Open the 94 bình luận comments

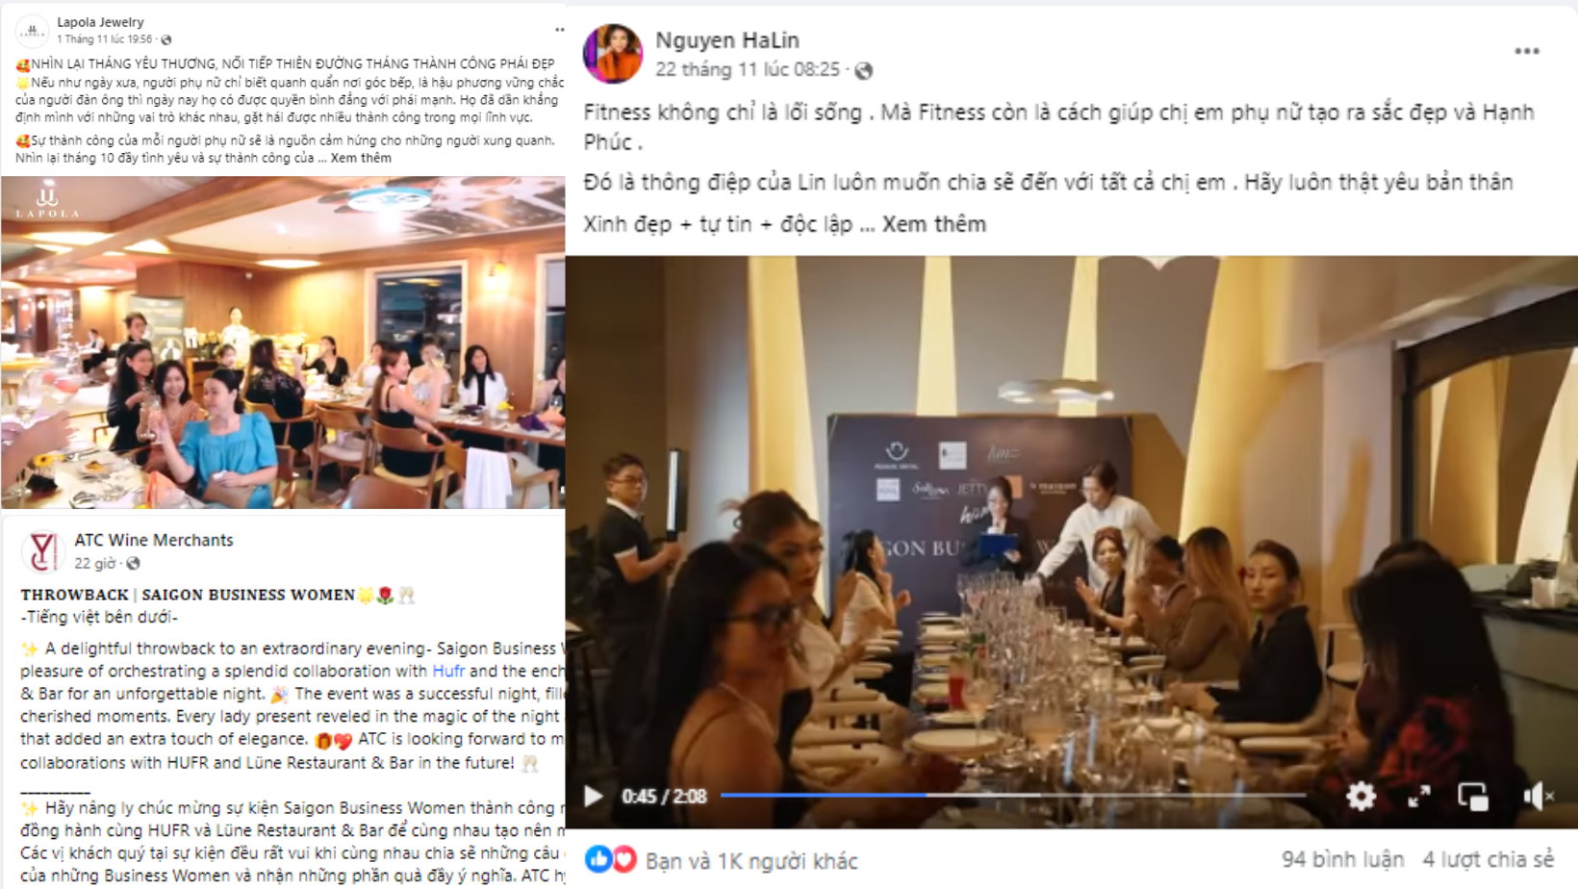click(1341, 860)
